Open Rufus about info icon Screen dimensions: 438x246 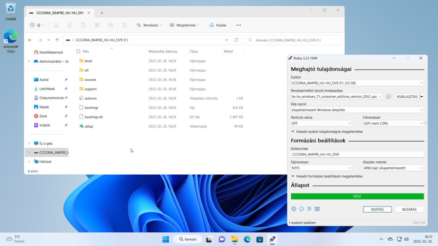[302, 209]
